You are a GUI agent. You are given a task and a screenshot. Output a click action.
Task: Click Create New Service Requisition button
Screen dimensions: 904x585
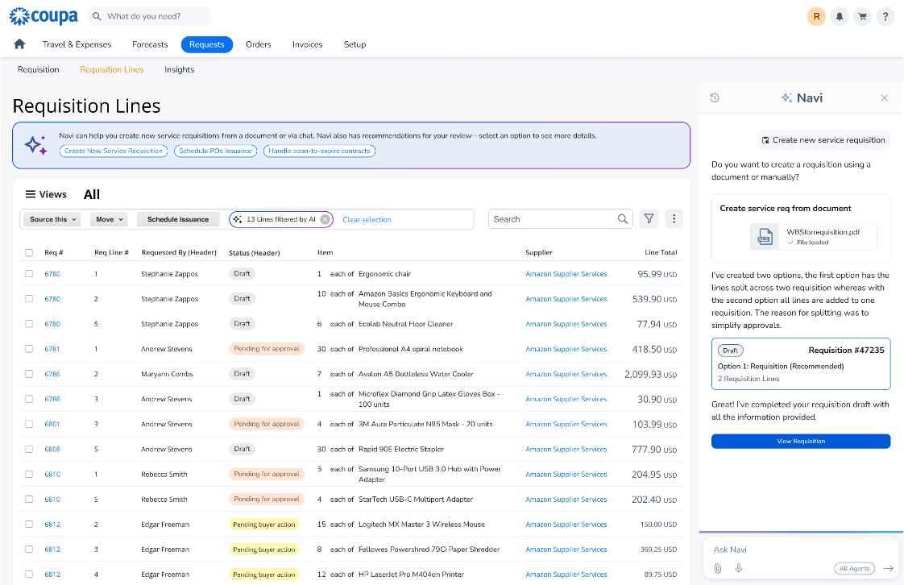114,151
